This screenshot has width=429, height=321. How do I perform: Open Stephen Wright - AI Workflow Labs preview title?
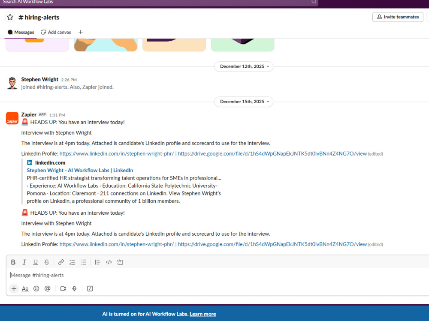tap(80, 170)
